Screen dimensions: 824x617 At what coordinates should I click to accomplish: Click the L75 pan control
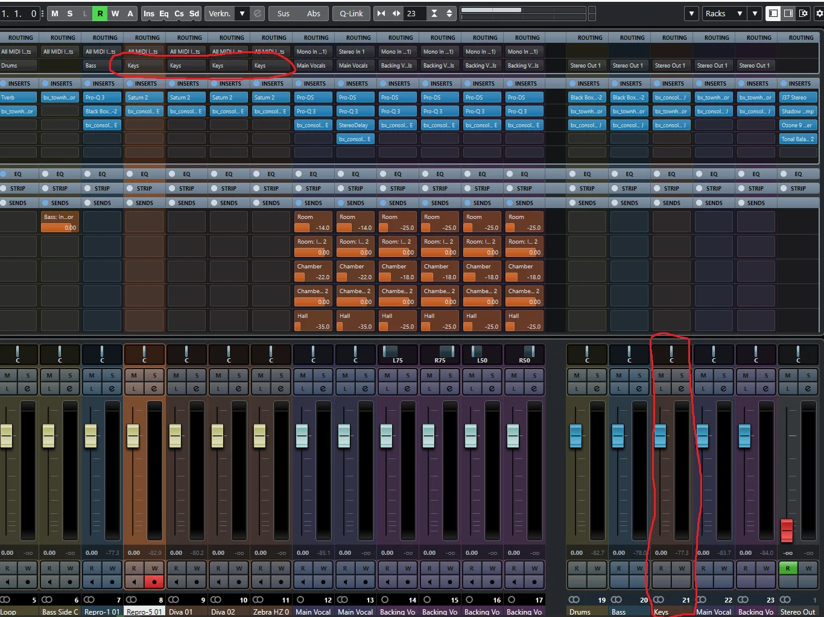pos(398,355)
